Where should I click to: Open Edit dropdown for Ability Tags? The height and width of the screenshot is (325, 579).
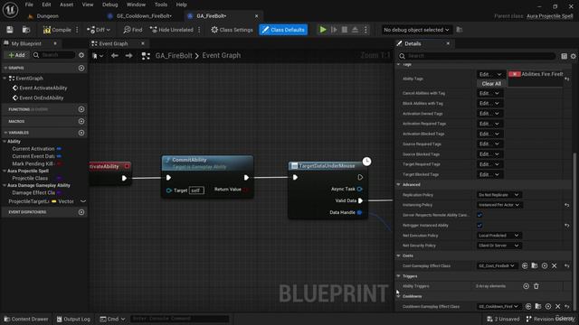pos(490,74)
